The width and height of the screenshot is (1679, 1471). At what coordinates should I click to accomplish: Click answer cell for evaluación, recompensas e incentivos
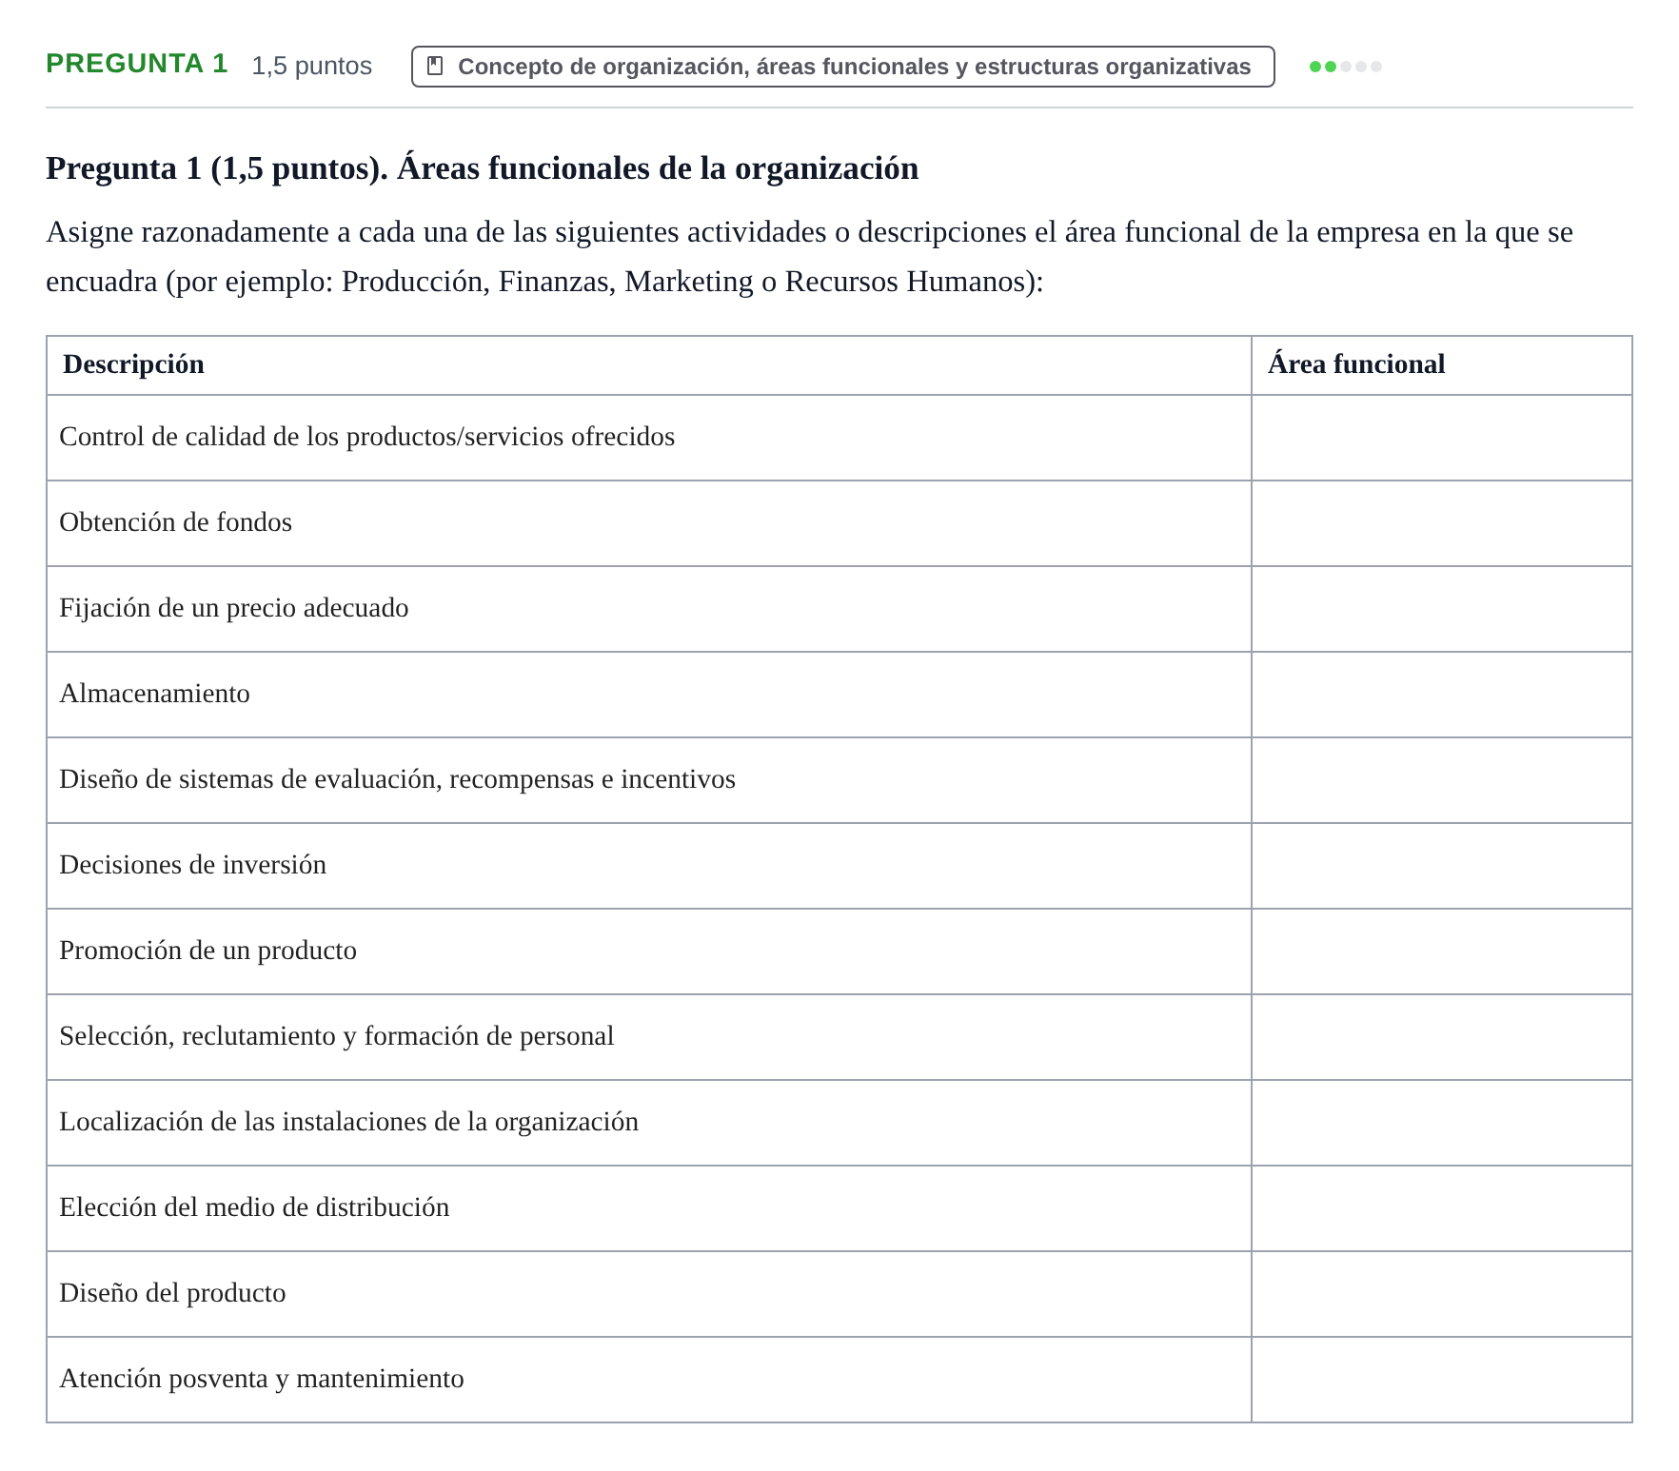point(1442,780)
